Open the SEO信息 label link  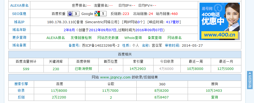coord(19,14)
